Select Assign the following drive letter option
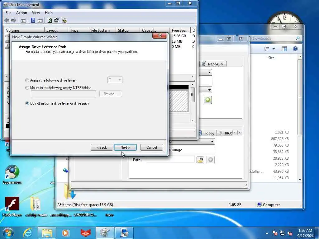 click(27, 80)
